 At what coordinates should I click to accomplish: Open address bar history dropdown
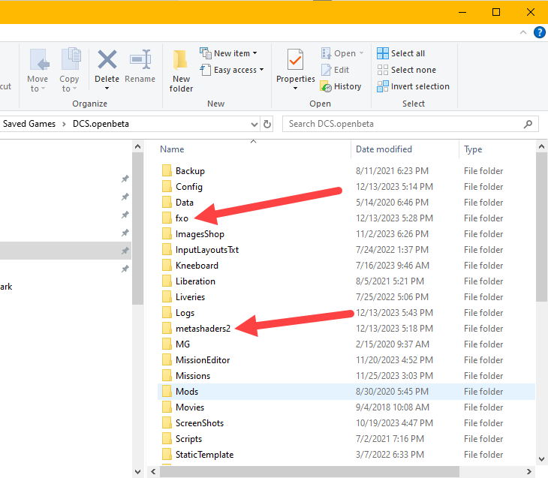click(x=254, y=124)
